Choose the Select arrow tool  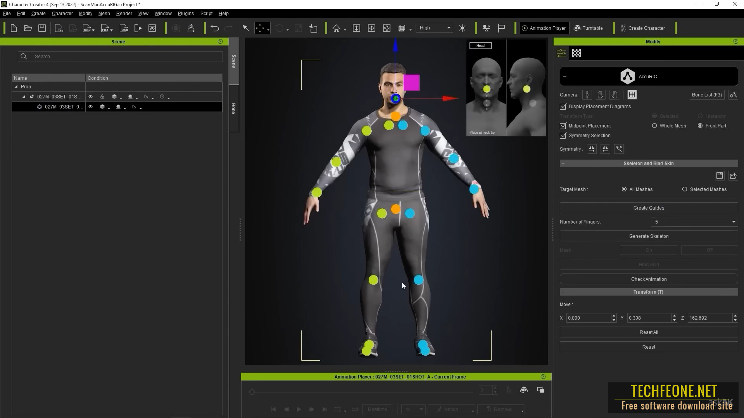(245, 28)
